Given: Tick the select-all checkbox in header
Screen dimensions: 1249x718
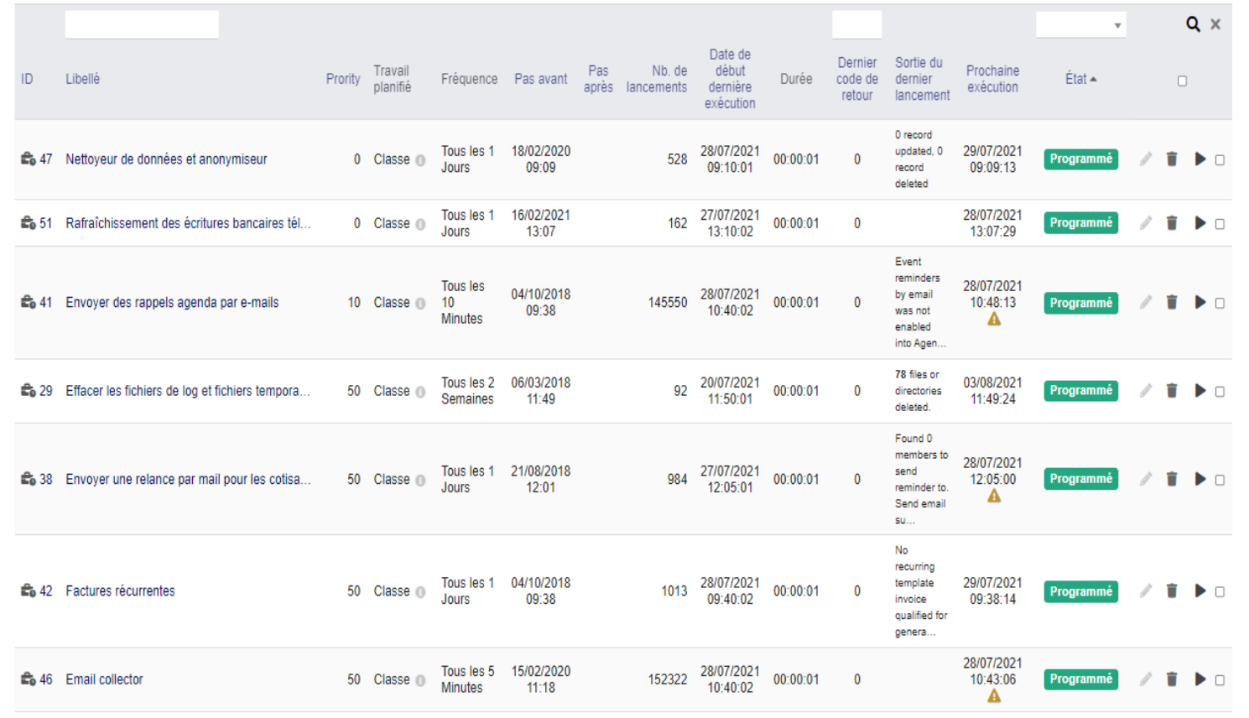Looking at the screenshot, I should coord(1182,81).
